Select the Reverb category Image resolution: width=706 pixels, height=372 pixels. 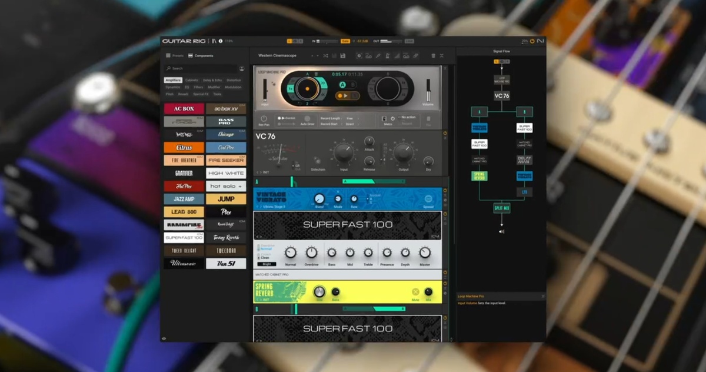point(183,94)
